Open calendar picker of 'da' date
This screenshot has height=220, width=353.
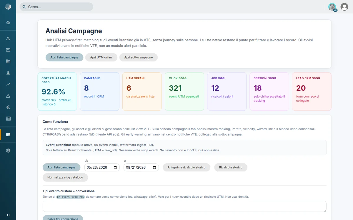click(x=115, y=167)
